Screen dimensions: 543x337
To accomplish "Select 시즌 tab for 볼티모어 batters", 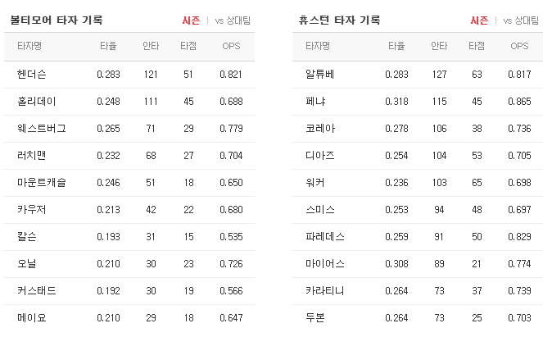I will (x=191, y=20).
